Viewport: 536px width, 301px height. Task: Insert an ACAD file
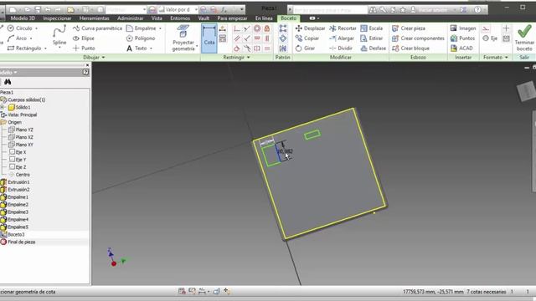coord(461,48)
